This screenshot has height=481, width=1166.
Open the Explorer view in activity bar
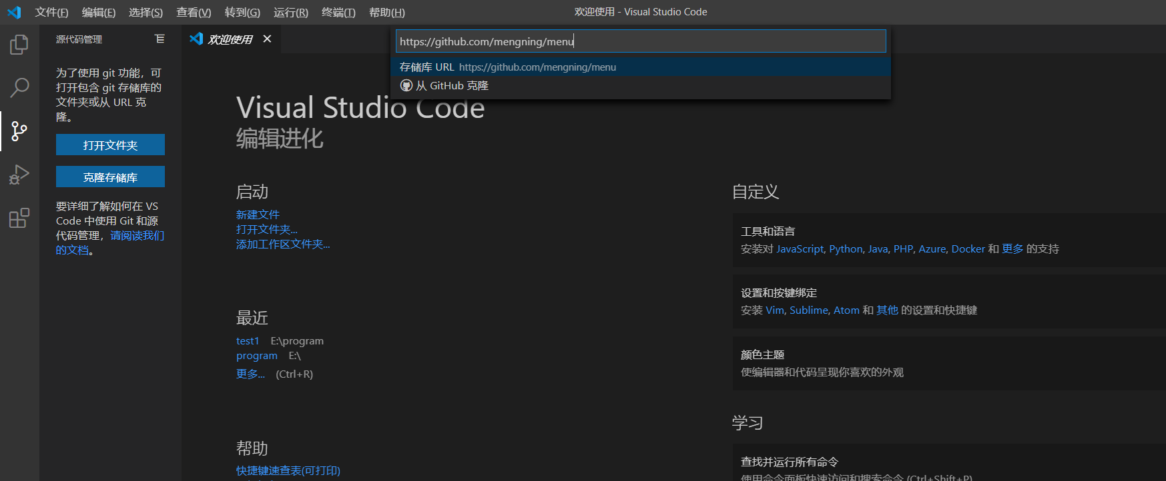pyautogui.click(x=19, y=45)
